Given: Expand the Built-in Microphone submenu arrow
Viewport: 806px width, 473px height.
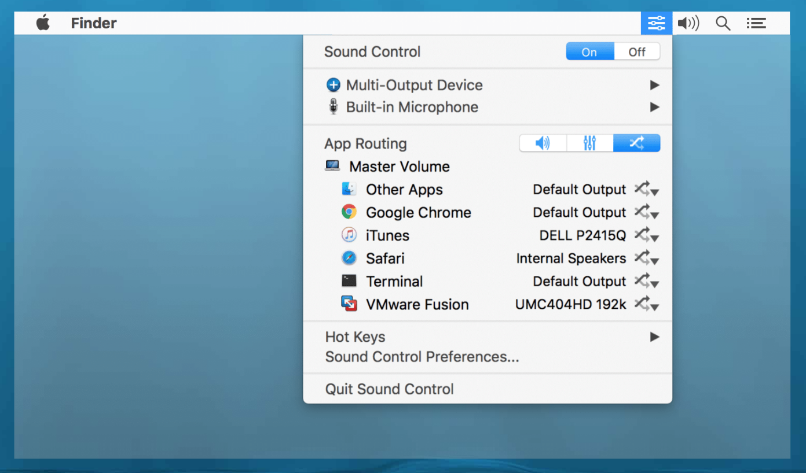Looking at the screenshot, I should (x=654, y=107).
